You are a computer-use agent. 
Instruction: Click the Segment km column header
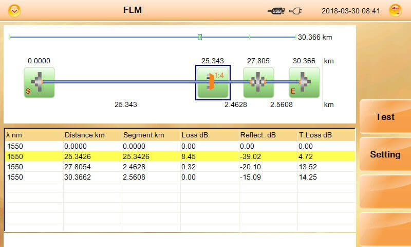144,135
